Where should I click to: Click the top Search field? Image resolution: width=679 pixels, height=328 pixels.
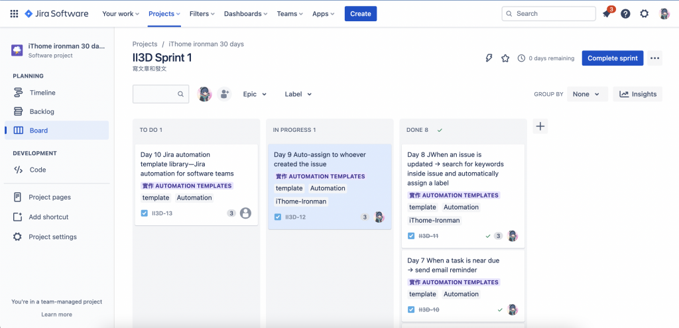tap(548, 14)
